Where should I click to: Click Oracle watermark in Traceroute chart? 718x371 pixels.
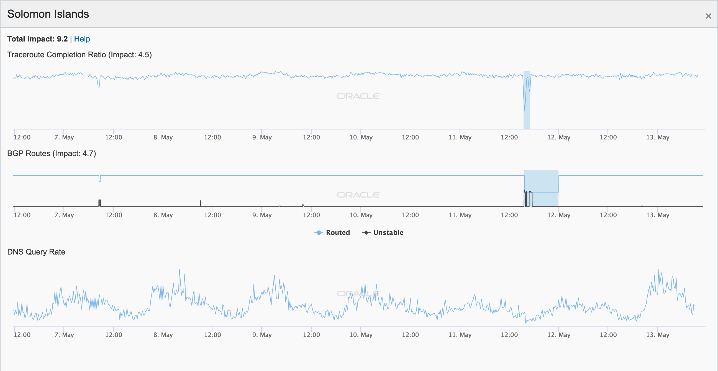pyautogui.click(x=358, y=96)
